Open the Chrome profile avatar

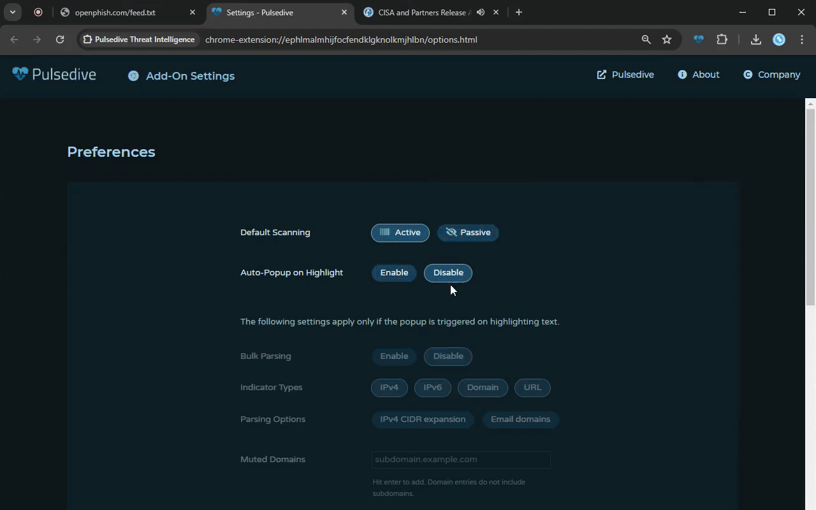779,40
